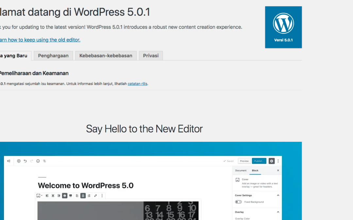Open the 'catatan rilis' link
The image size is (353, 220).
137,84
